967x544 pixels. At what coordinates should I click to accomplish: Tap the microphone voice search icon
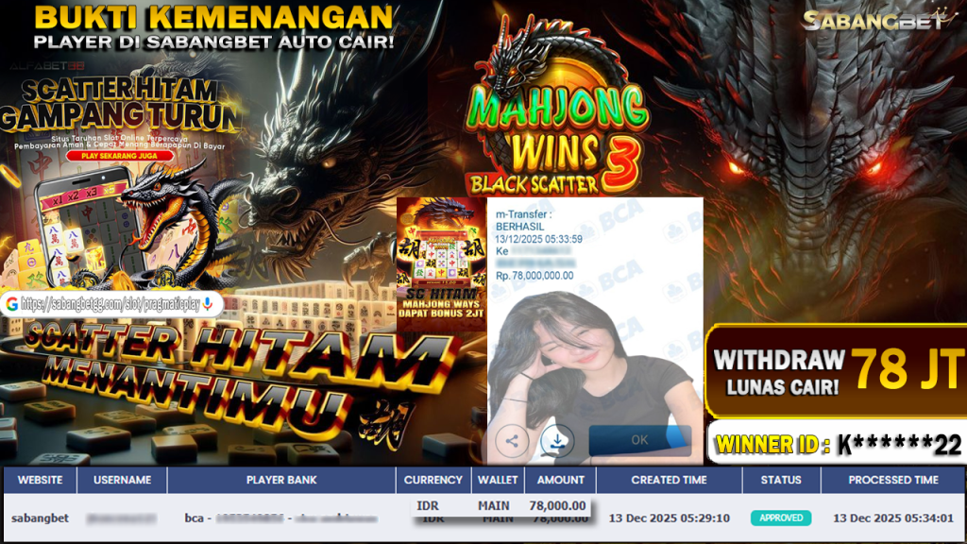(207, 304)
